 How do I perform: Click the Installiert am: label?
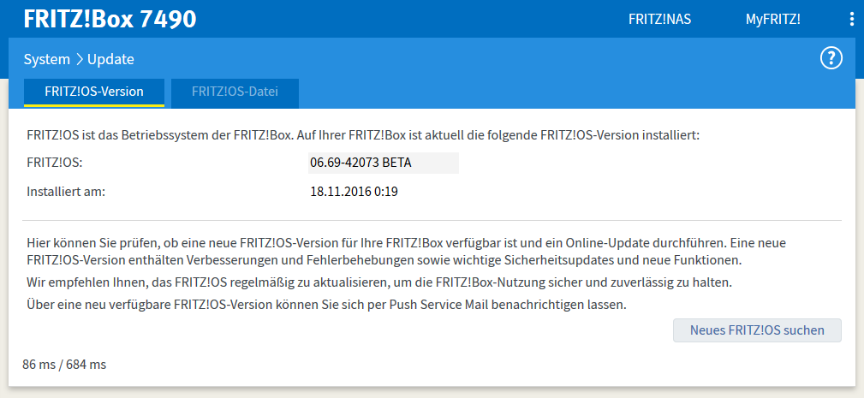tap(66, 192)
